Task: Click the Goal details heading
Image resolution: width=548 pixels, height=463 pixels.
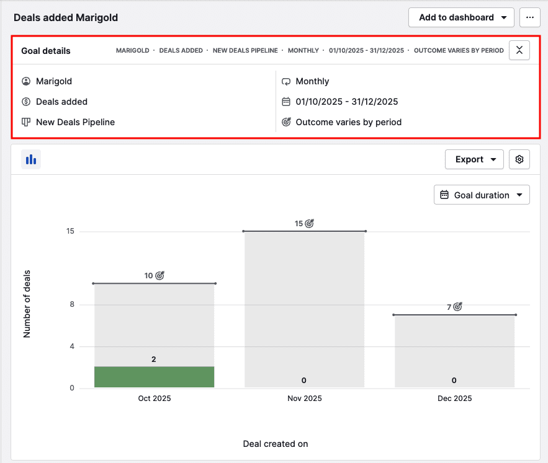Action: click(x=46, y=51)
